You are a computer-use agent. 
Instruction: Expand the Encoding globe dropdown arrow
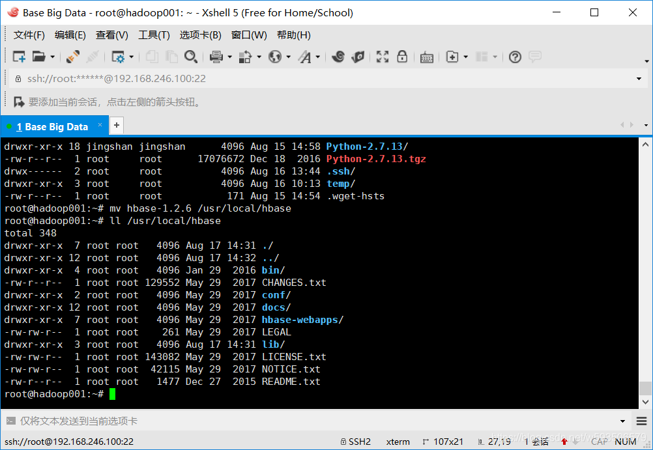tap(288, 57)
